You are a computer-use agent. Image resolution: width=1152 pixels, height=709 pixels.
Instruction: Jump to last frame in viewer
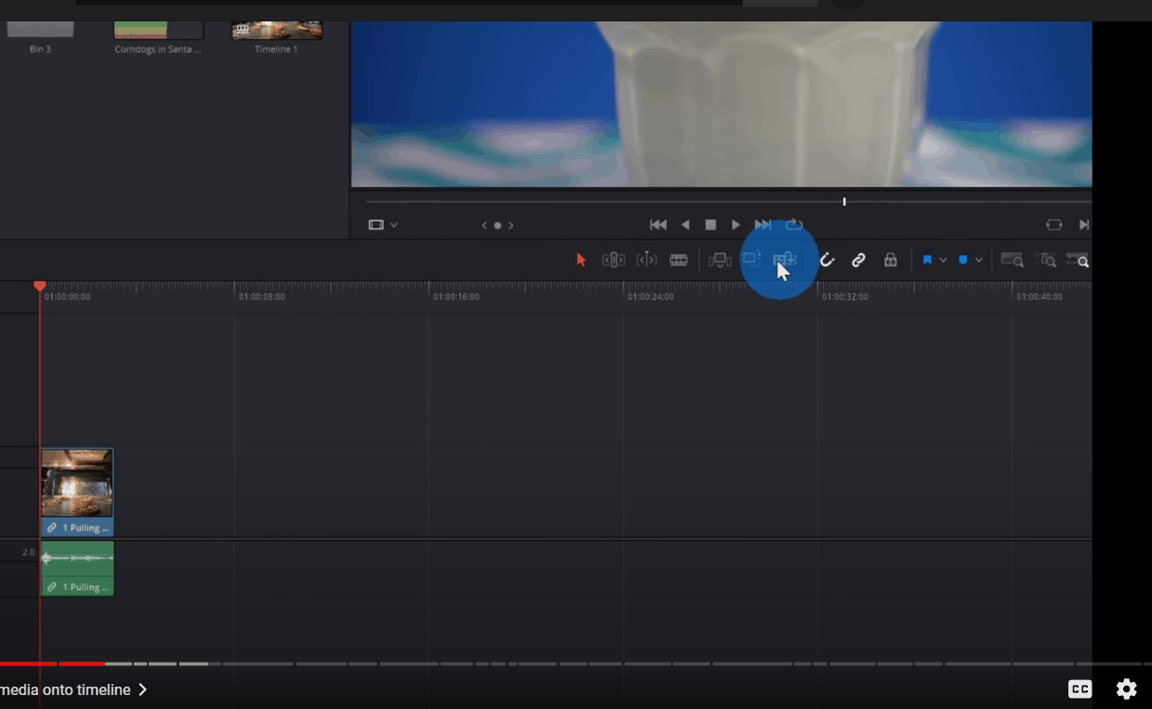click(x=762, y=225)
